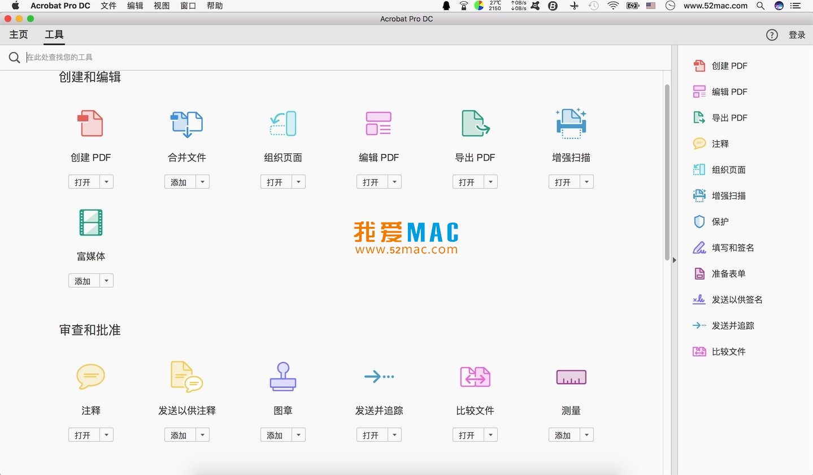Click the 发送并追踪 arrow icon in main grid
813x475 pixels.
point(379,376)
